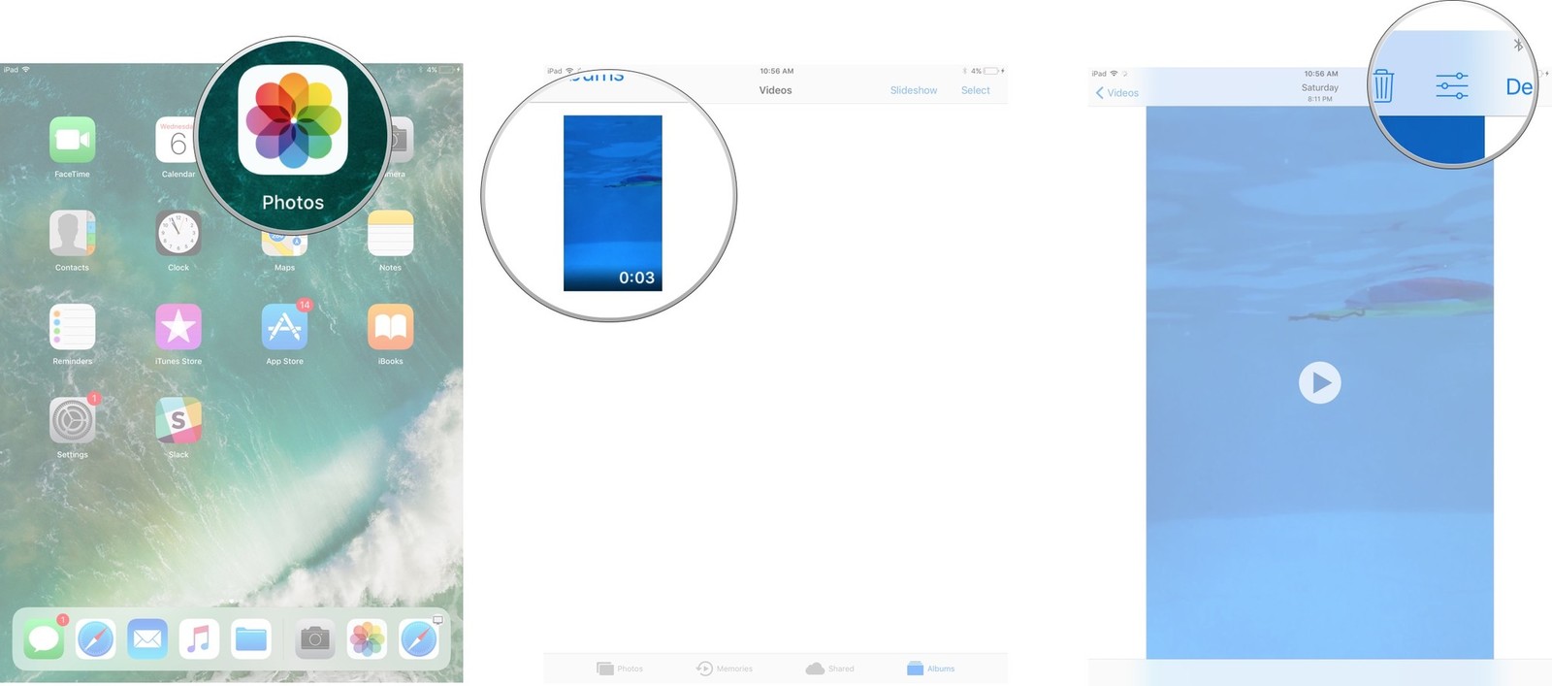This screenshot has height=686, width=1552.
Task: Open the iBooks app
Action: [x=391, y=327]
